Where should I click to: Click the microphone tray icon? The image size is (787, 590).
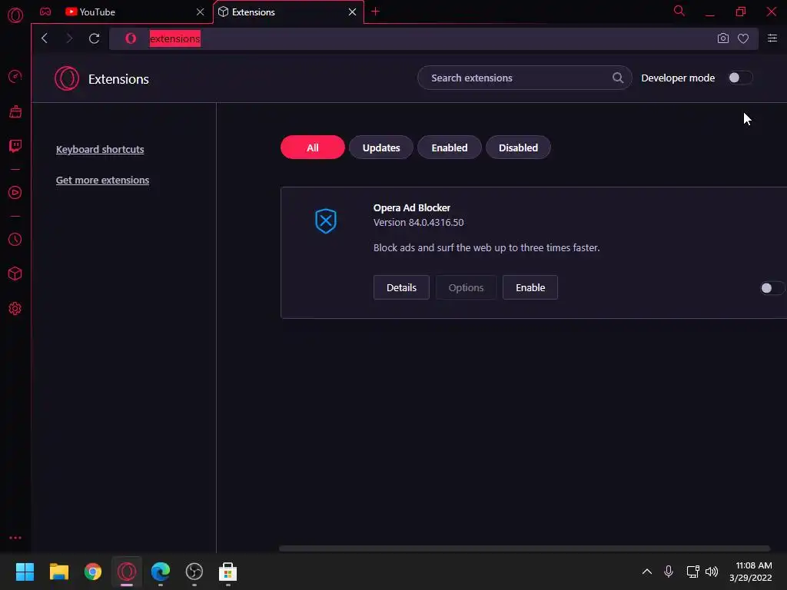coord(669,572)
